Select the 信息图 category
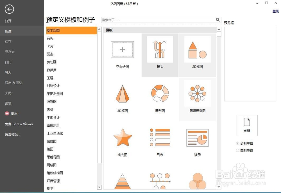This screenshot has width=281, height=193. 52,141
